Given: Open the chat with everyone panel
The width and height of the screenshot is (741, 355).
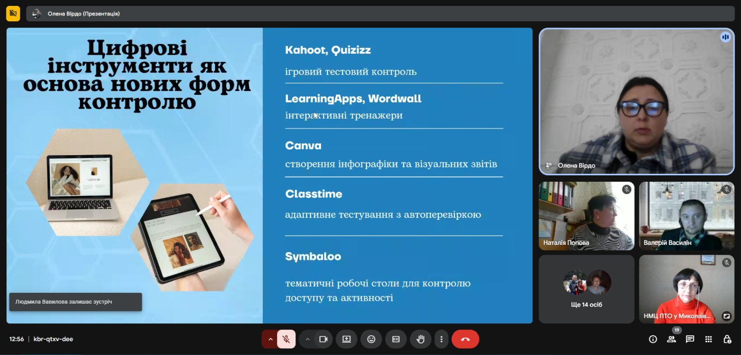Looking at the screenshot, I should pyautogui.click(x=690, y=339).
